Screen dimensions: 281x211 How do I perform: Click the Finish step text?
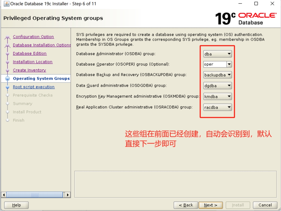tap(19, 120)
